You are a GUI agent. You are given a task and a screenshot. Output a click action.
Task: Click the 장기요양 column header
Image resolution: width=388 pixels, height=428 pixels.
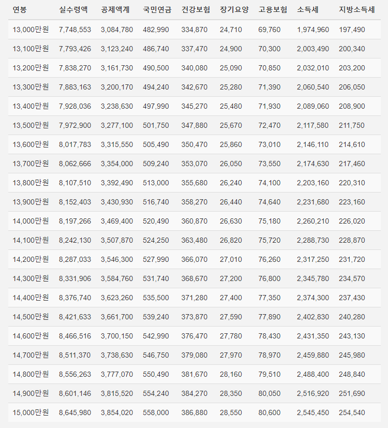pos(234,10)
